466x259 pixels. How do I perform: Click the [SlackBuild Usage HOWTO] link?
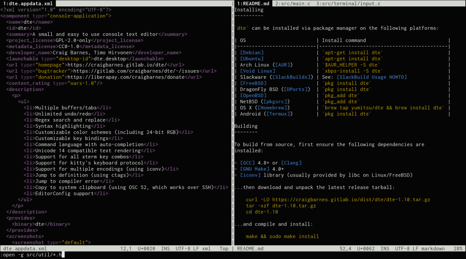coord(372,77)
